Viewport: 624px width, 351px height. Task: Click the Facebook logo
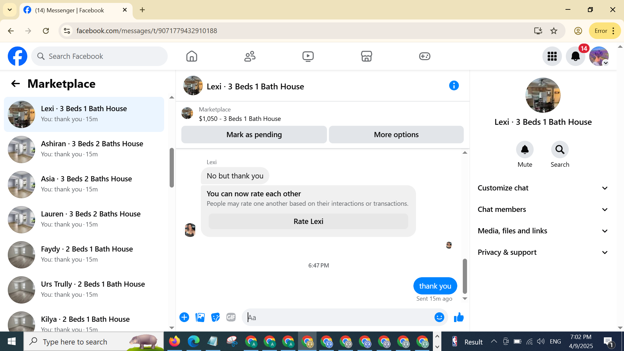(18, 56)
